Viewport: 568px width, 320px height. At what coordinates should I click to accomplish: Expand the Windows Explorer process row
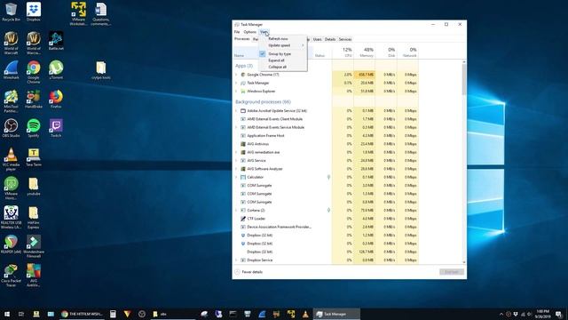pyautogui.click(x=237, y=91)
